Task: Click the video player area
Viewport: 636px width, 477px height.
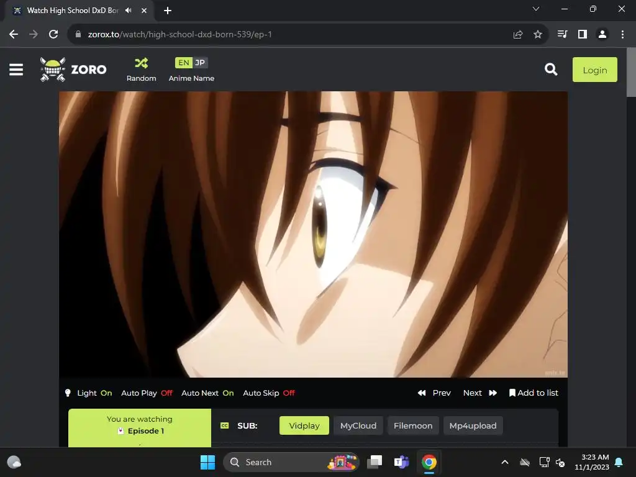Action: coord(313,234)
